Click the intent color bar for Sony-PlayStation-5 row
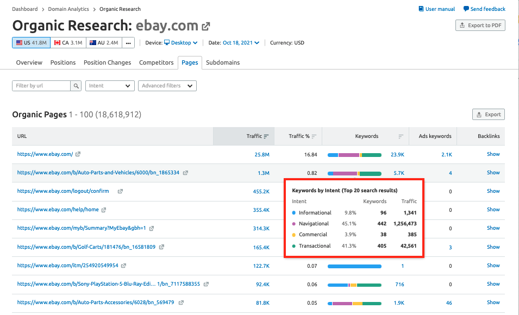519x315 pixels. [x=354, y=285]
